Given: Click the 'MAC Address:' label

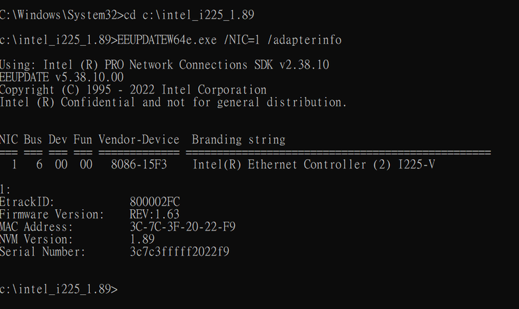Looking at the screenshot, I should coord(36,227).
